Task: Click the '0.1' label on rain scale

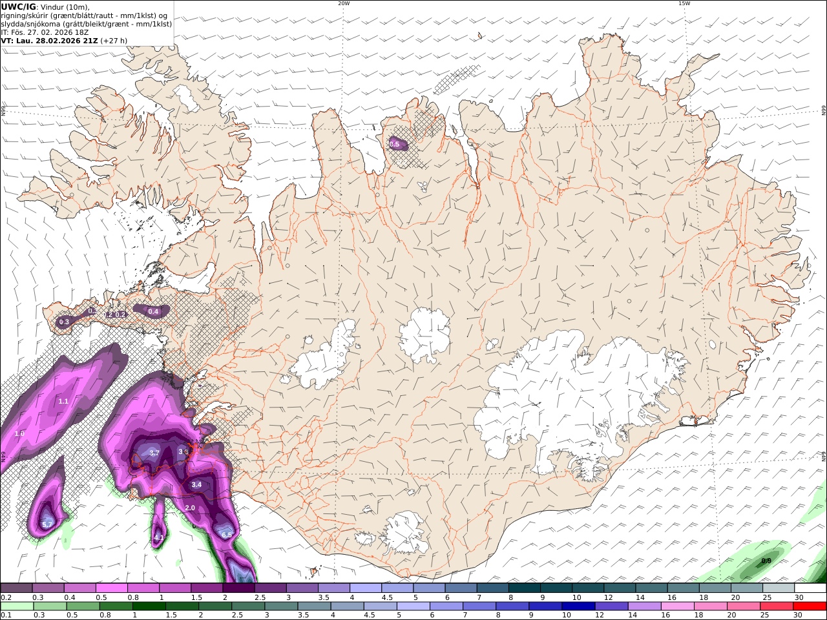Action: (6, 615)
